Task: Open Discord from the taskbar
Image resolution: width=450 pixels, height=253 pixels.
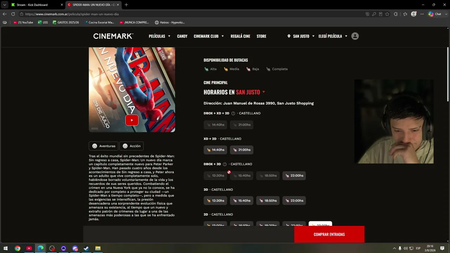Action: coord(75,248)
